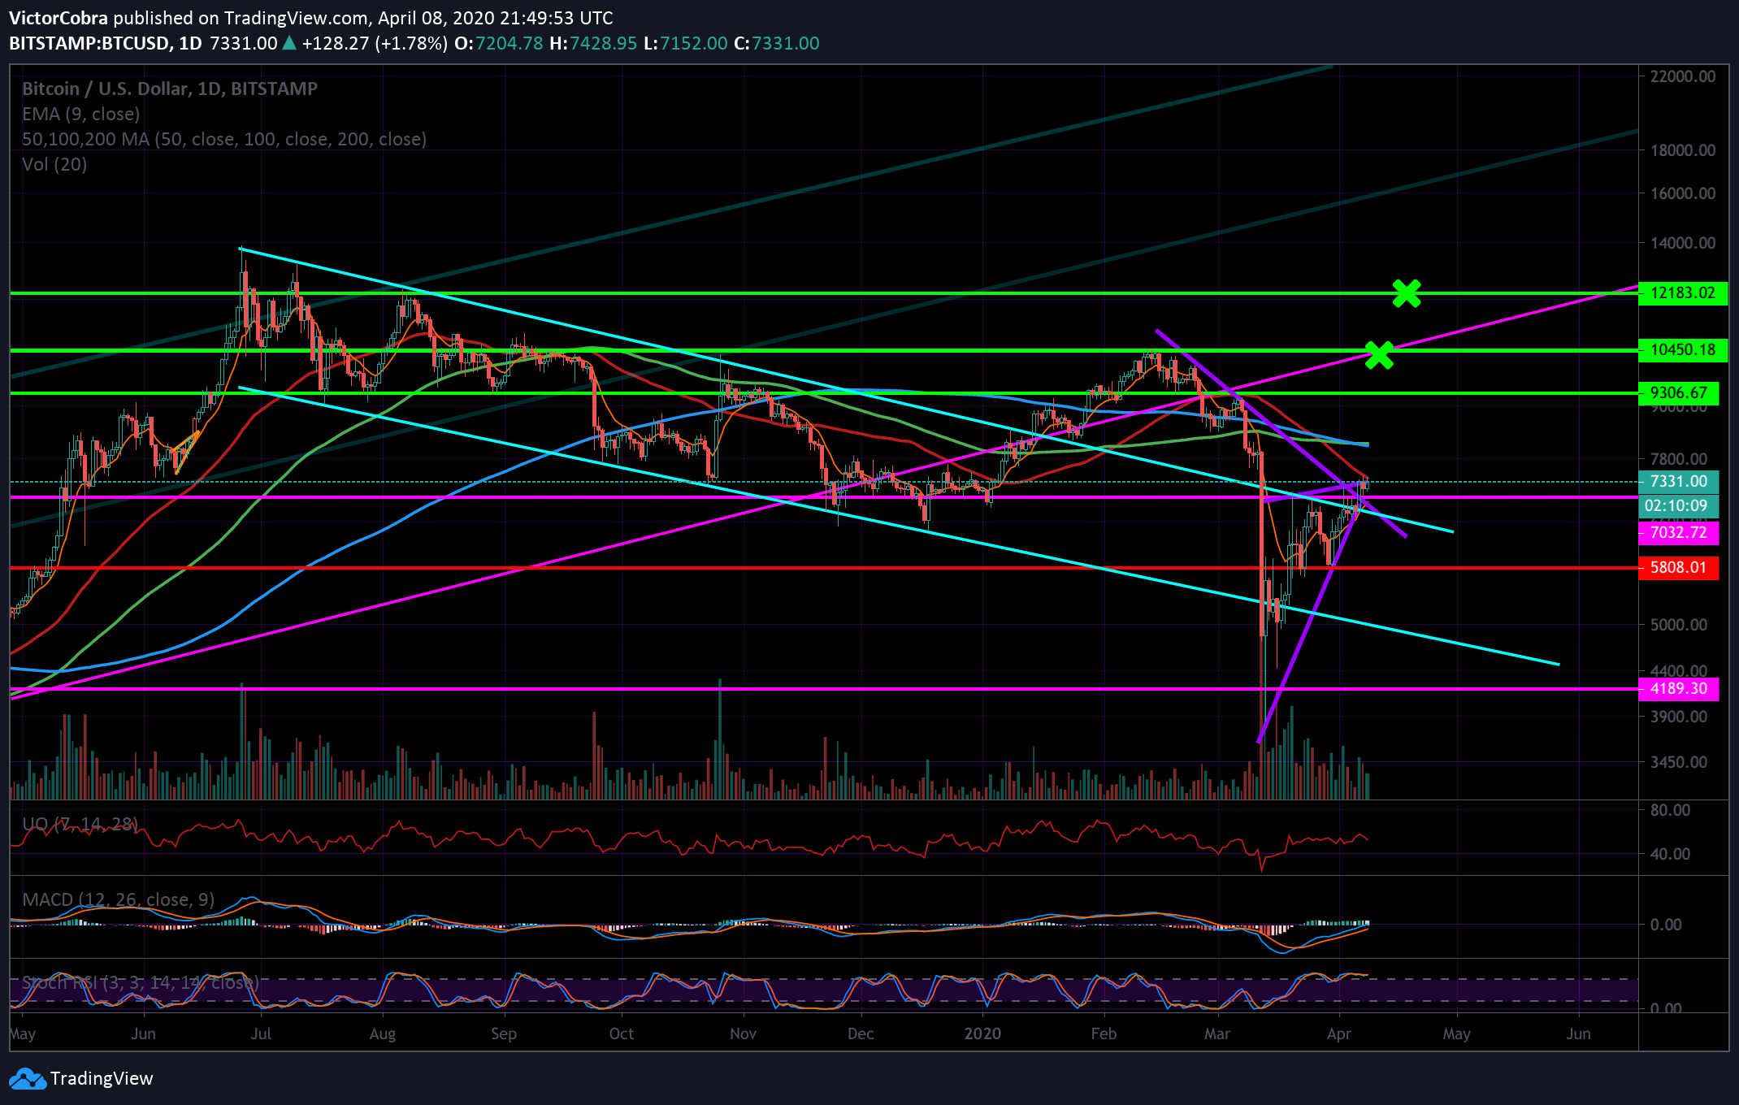This screenshot has height=1105, width=1739.
Task: Select the Bitcoin / U.S. Dollar legend title
Action: [x=170, y=89]
